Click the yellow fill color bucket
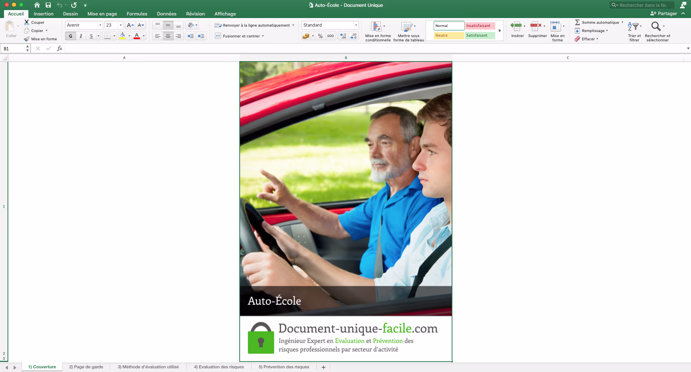This screenshot has height=372, width=691. 122,36
